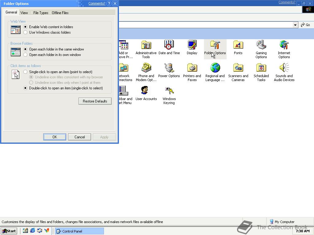Choose Open each folder in the same window
The width and height of the screenshot is (314, 235).
coord(25,49)
